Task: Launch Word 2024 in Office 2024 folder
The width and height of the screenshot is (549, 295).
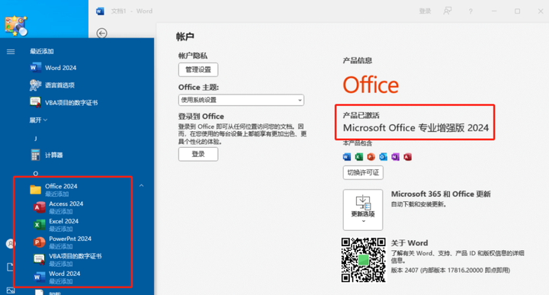Action: click(x=56, y=277)
